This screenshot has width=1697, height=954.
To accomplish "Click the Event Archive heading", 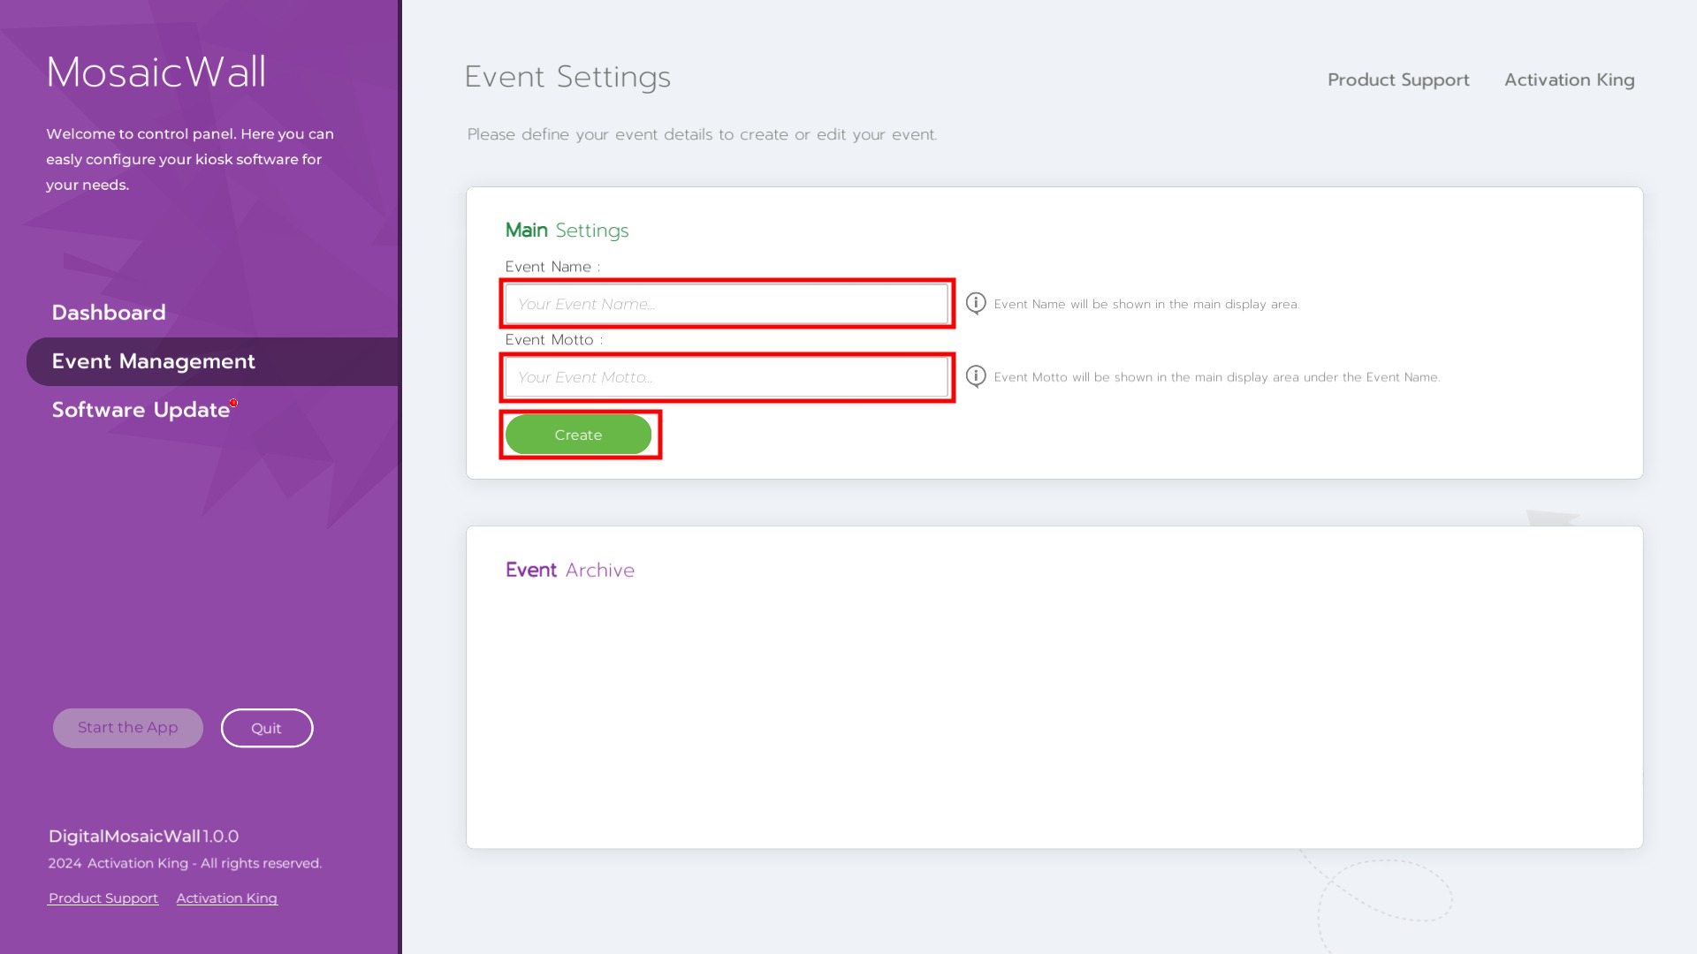I will tap(570, 570).
